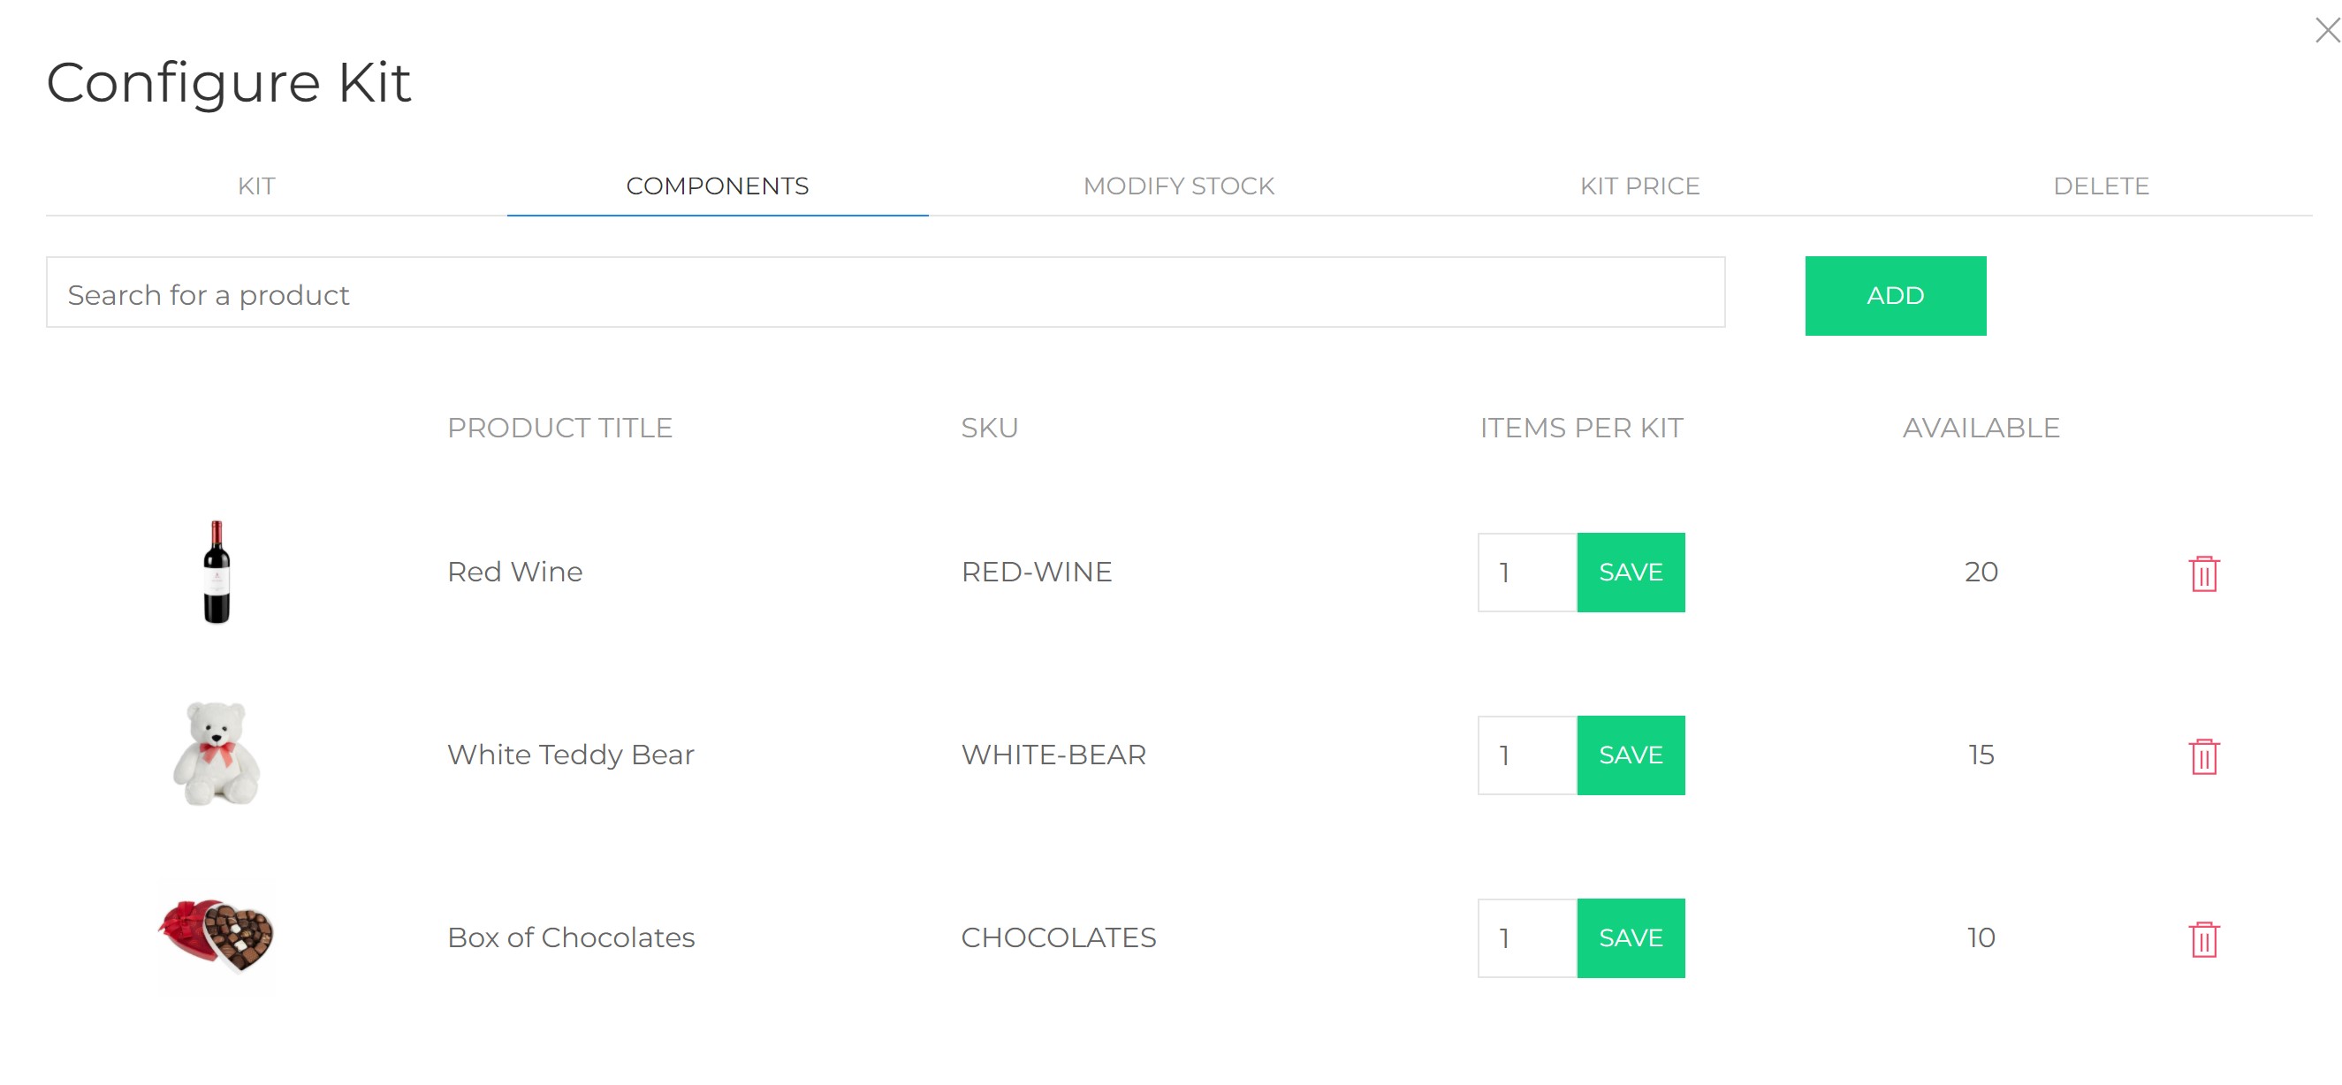Save White Teddy Bear quantity
The width and height of the screenshot is (2342, 1085).
1631,755
